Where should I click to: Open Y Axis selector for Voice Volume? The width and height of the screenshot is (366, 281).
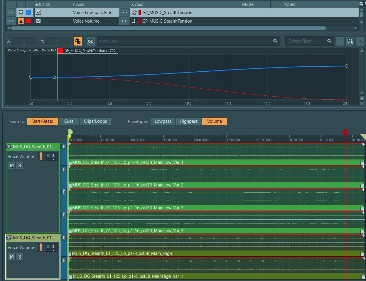pos(11,21)
